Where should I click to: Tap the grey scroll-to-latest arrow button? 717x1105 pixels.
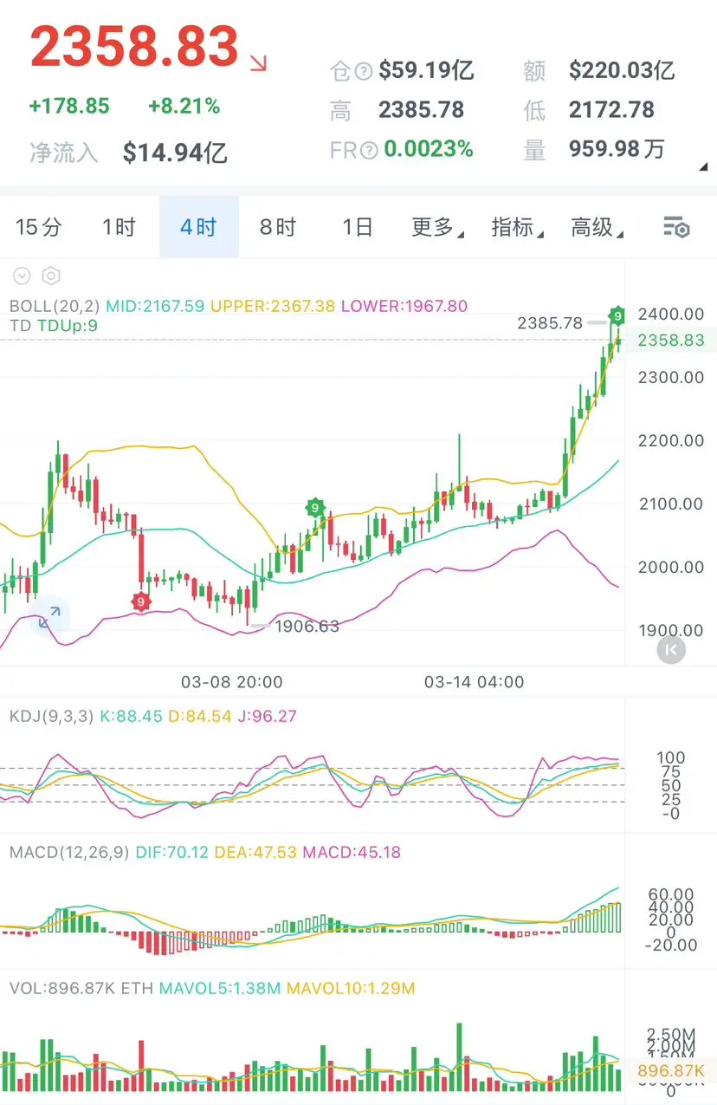671,649
